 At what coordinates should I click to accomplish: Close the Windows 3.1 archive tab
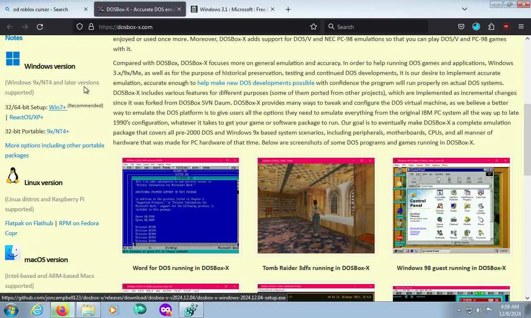tap(273, 9)
